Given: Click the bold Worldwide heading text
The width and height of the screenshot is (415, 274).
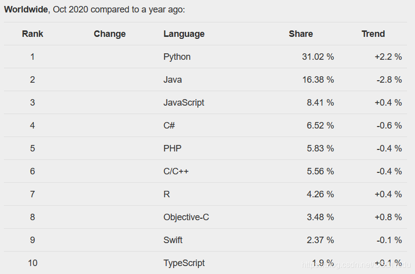Looking at the screenshot, I should (x=26, y=9).
